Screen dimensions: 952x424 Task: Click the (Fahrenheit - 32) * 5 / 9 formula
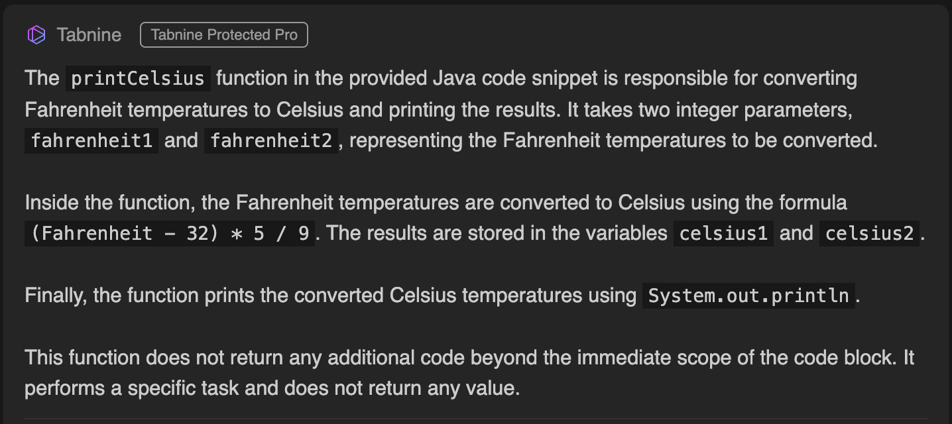(x=170, y=233)
